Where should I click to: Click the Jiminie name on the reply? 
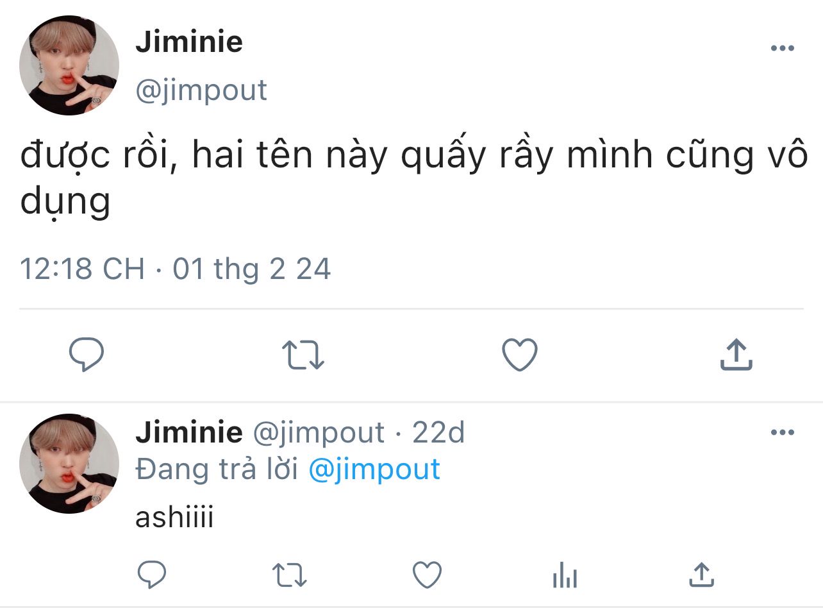(x=189, y=433)
